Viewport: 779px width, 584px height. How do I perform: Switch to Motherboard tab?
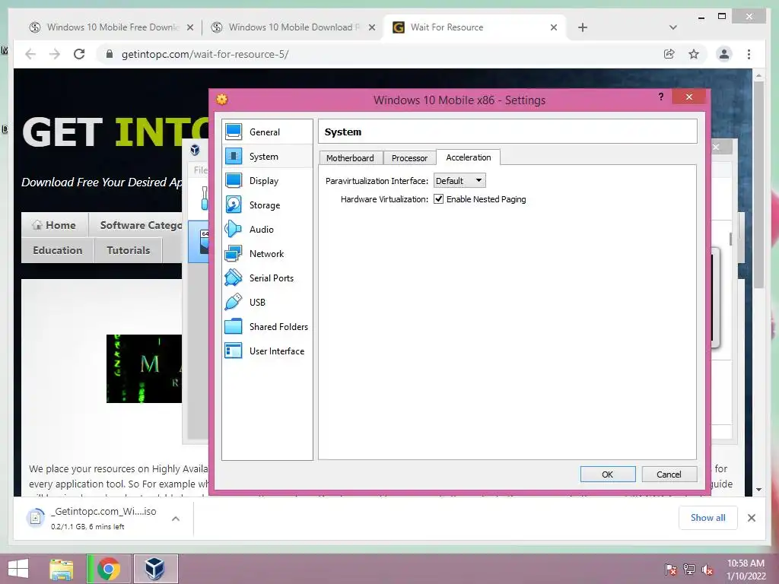pyautogui.click(x=350, y=158)
